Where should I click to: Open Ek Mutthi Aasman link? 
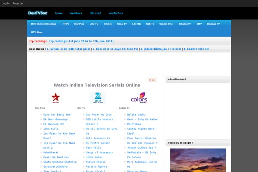coord(98,143)
